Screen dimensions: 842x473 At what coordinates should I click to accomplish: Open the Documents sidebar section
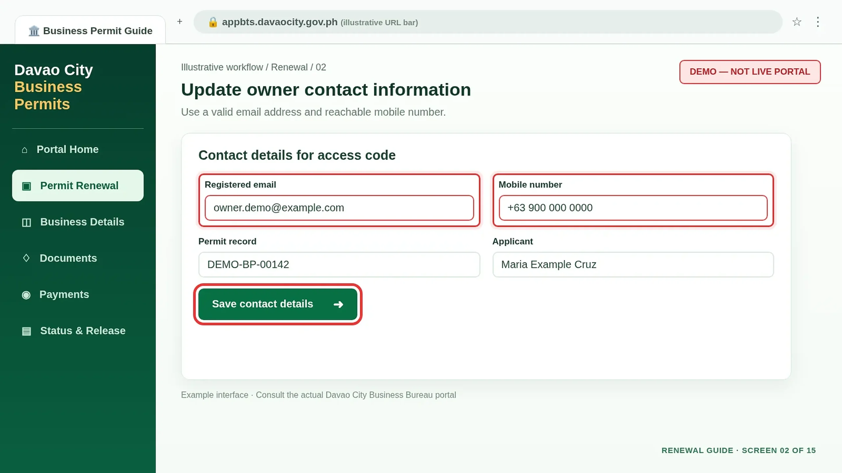pos(78,258)
